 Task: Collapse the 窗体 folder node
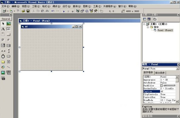point(148,27)
